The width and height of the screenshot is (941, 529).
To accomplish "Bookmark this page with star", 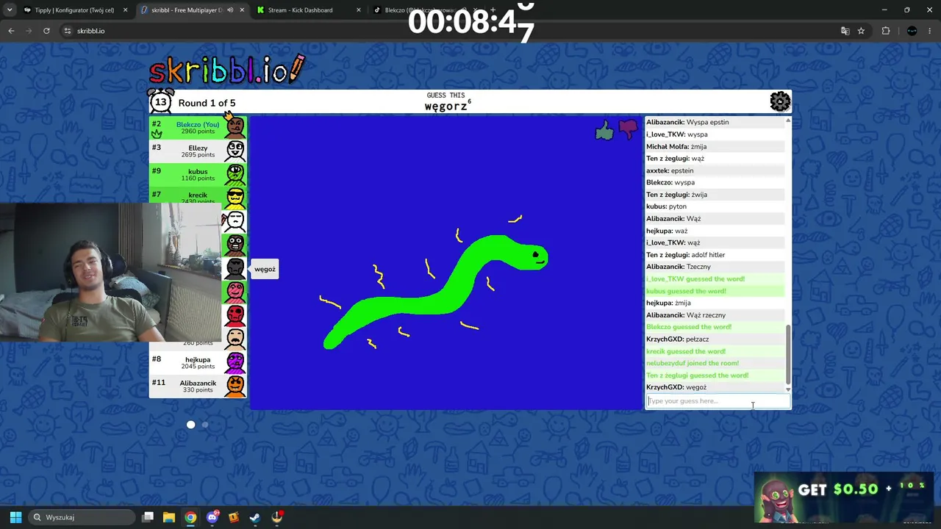I will [x=861, y=31].
